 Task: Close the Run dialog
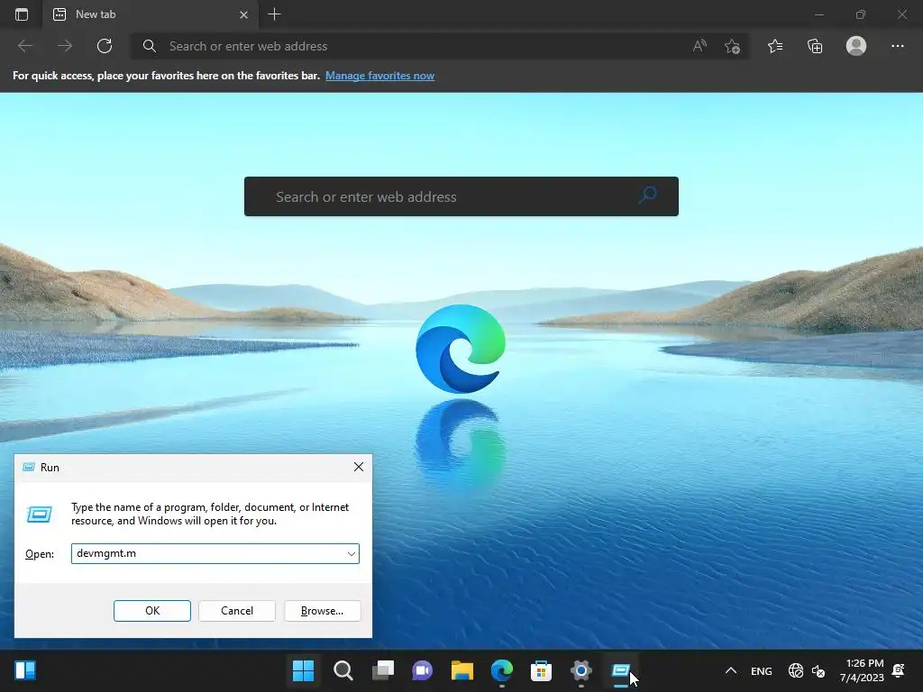359,468
